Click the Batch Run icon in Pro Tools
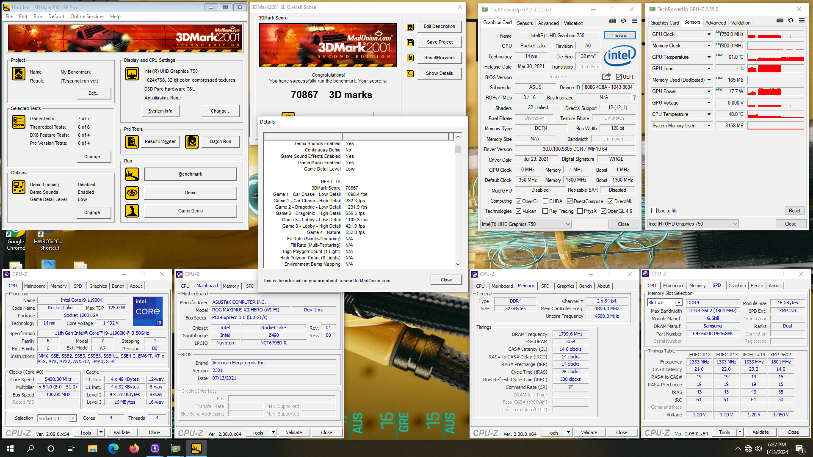 192,142
